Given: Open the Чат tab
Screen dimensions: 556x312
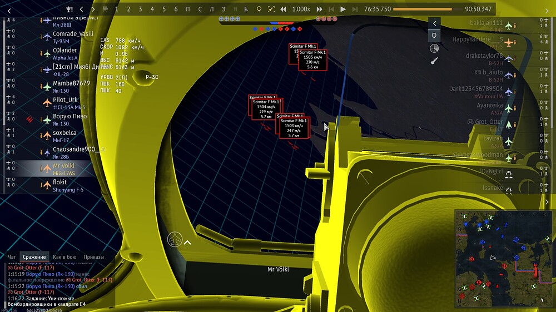Looking at the screenshot, I should (x=12, y=256).
